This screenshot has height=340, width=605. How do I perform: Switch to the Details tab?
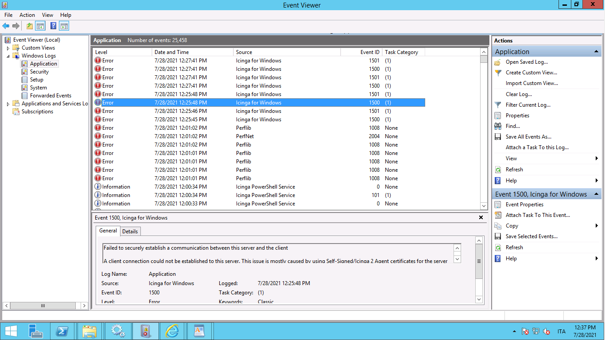[130, 231]
